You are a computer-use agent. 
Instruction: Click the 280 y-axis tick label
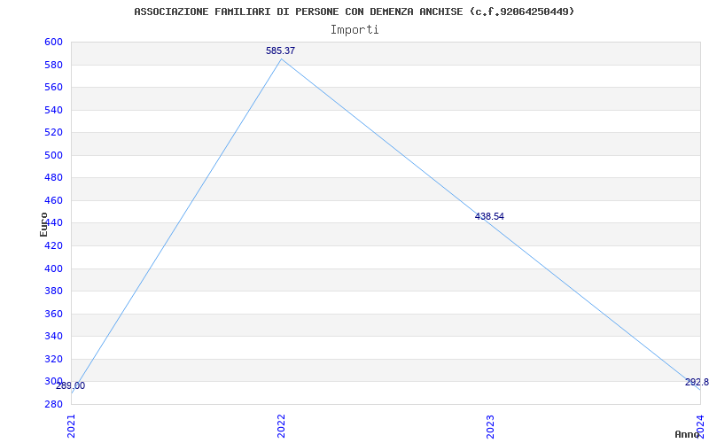click(53, 404)
